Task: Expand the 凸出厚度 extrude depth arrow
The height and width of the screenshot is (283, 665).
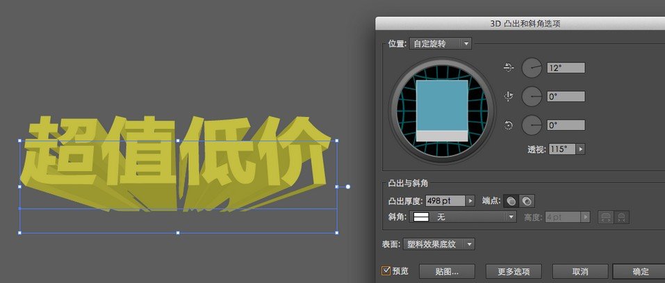Action: click(x=470, y=200)
